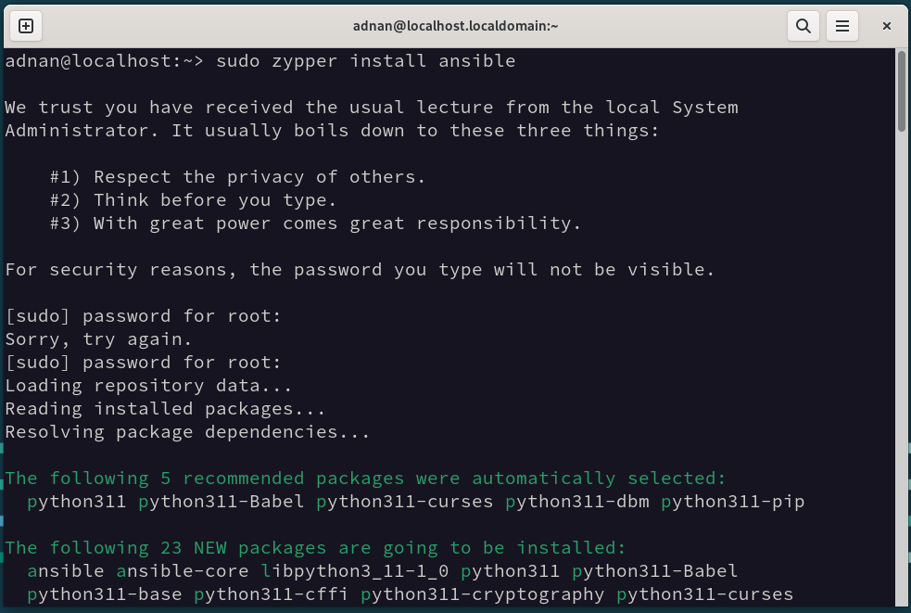Open a new terminal tab

[26, 26]
